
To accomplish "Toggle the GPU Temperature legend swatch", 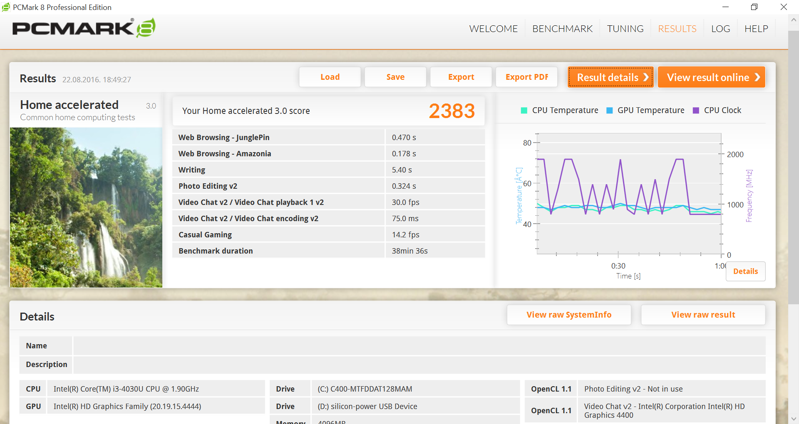I will 610,111.
